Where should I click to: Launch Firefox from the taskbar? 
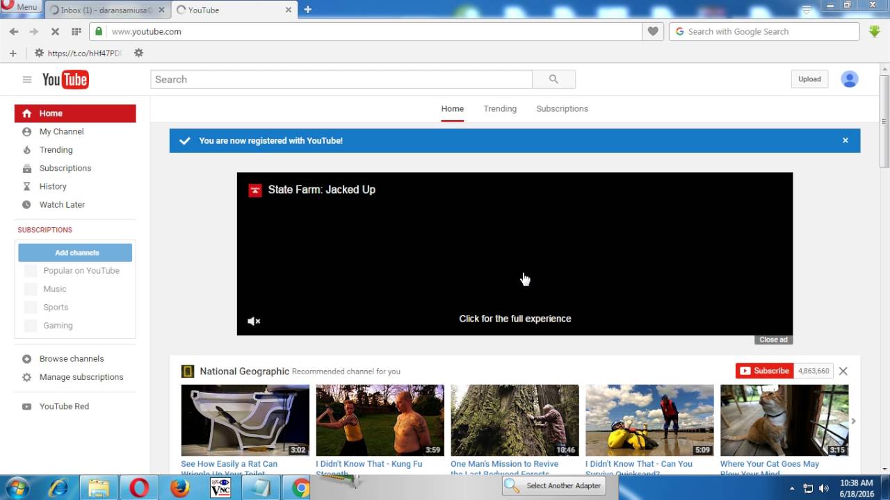pyautogui.click(x=179, y=487)
